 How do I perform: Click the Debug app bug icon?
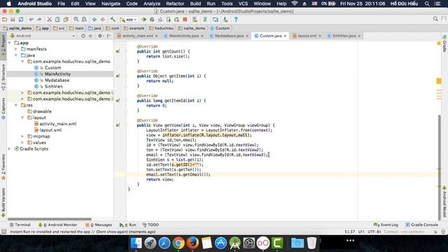pos(152,20)
